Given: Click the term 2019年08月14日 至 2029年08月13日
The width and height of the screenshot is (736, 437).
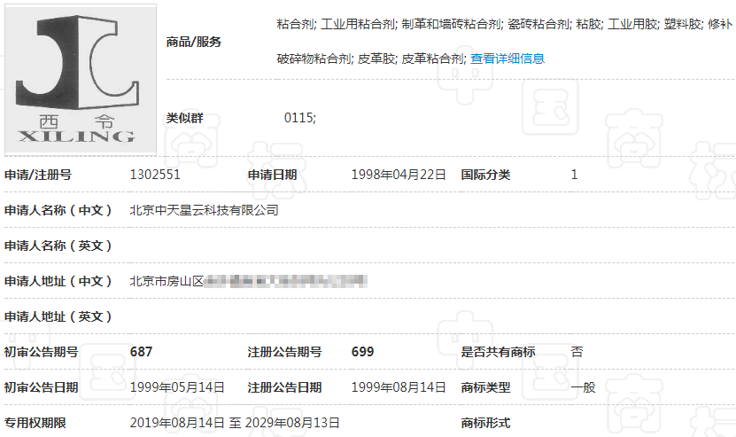Looking at the screenshot, I should click(235, 423).
